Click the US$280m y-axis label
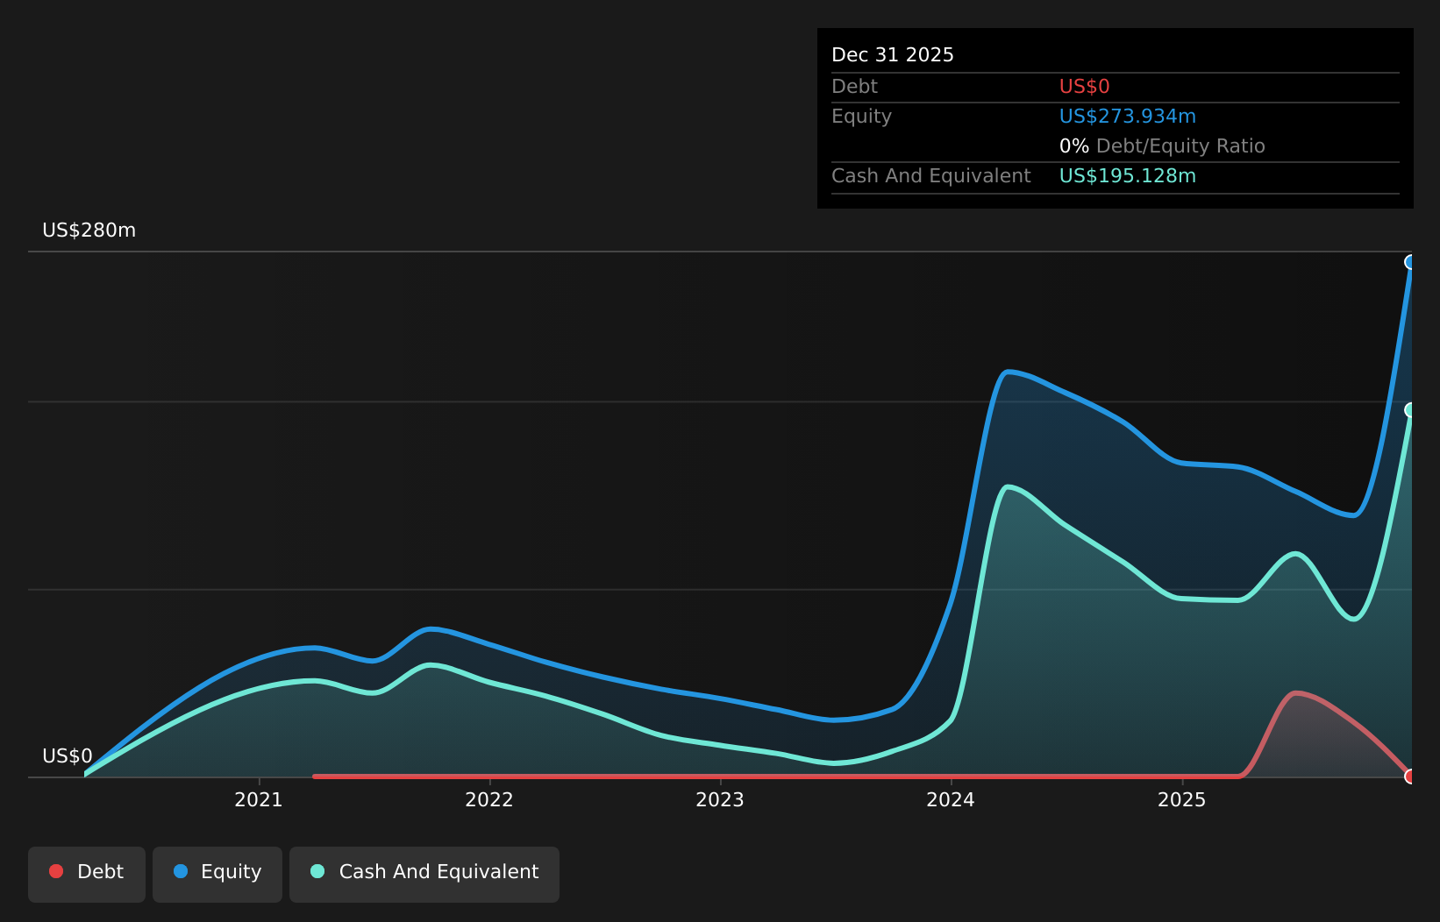The height and width of the screenshot is (922, 1440). click(89, 230)
